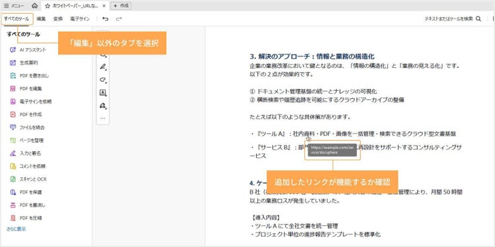Viewport: 495px width, 247px height.
Task: Open the 入力と署名 tool
Action: pyautogui.click(x=26, y=153)
